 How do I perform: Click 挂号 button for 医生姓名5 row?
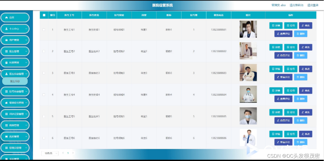(x=291, y=112)
